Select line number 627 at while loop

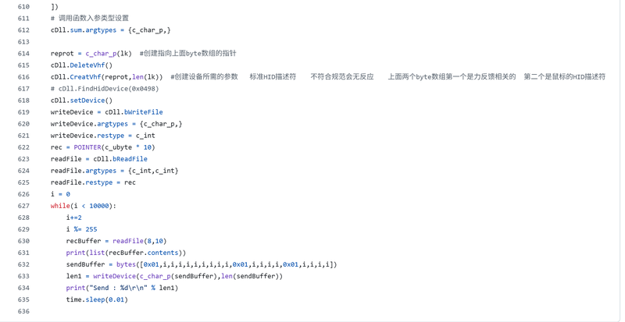[x=23, y=206]
